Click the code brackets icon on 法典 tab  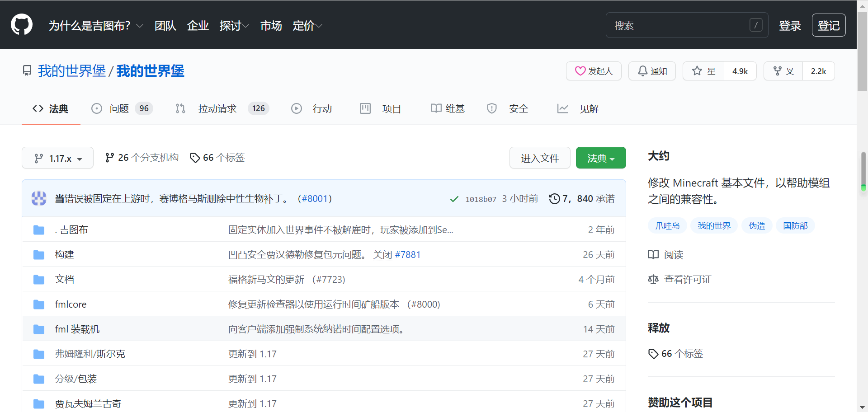tap(38, 108)
